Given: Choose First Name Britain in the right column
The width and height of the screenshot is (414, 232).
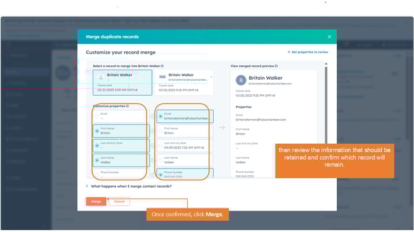Looking at the screenshot, I should click(185, 131).
